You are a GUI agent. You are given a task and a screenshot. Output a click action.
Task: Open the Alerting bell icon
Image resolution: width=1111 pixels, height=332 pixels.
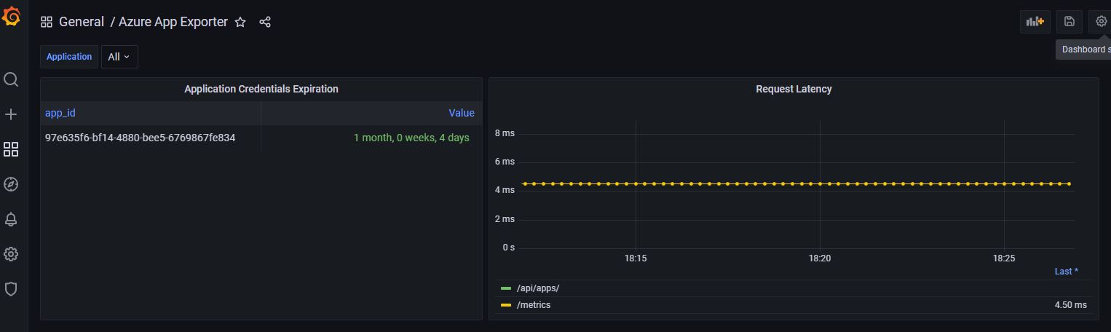[x=11, y=219]
